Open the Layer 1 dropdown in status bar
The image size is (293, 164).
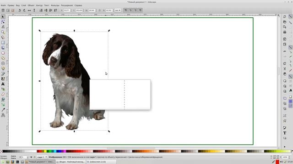(42, 157)
